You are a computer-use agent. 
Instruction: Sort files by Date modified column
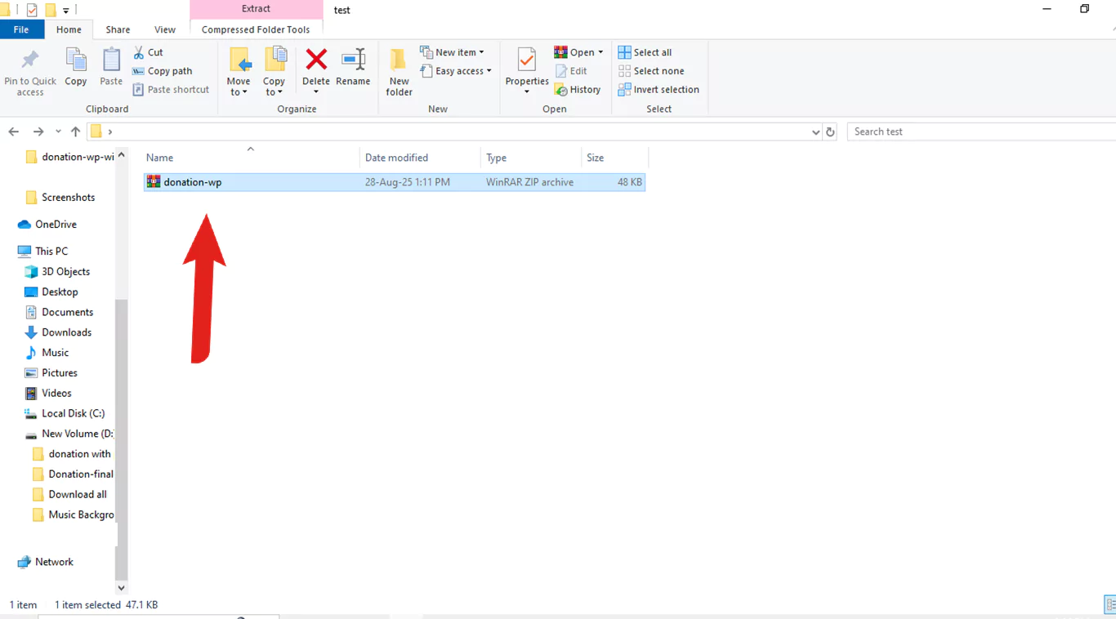[396, 158]
